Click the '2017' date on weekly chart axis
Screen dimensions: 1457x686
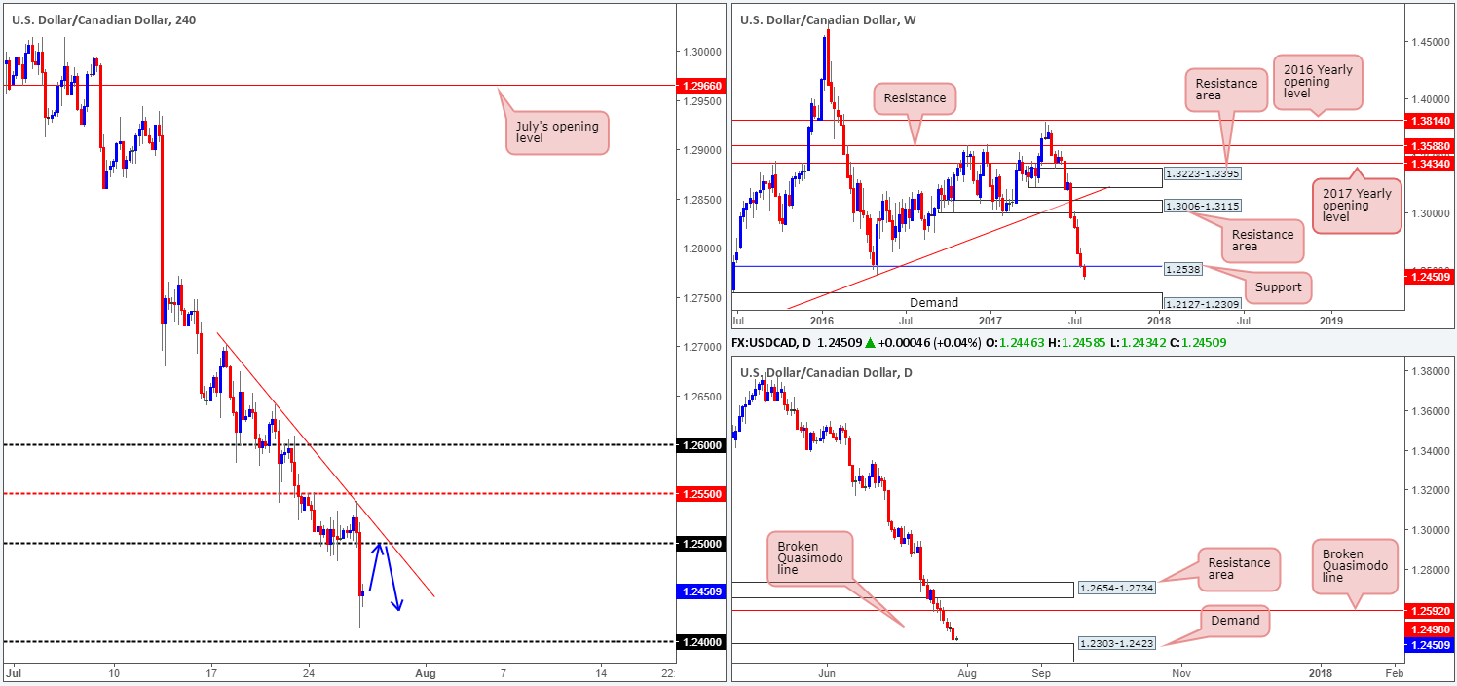[x=990, y=320]
